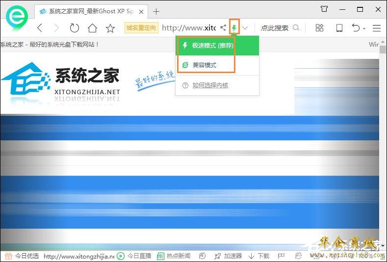Switch to 兼容模式 engine mode
This screenshot has height=262, width=387.
click(x=204, y=65)
